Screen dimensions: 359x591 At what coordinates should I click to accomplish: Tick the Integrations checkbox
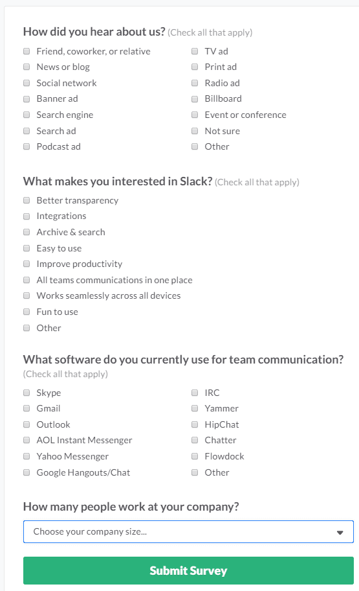pos(27,216)
